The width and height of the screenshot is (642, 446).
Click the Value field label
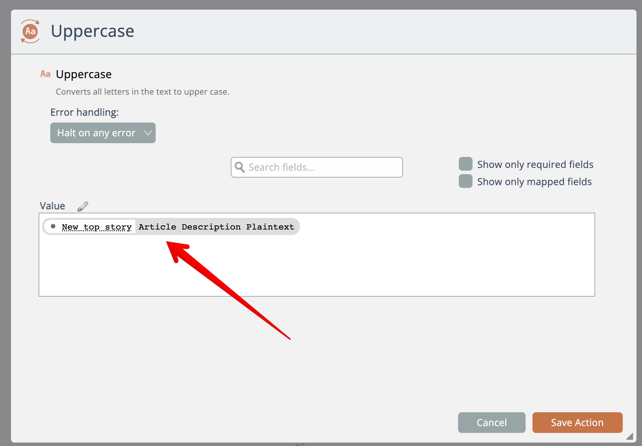[52, 206]
